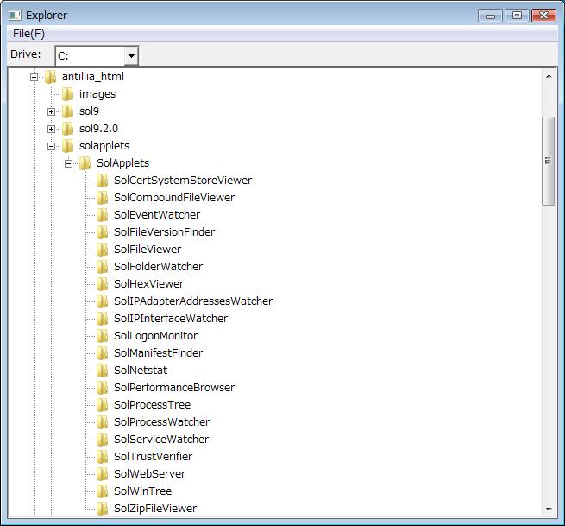Select the SolProcessTree label
The width and height of the screenshot is (565, 526).
pyautogui.click(x=152, y=405)
